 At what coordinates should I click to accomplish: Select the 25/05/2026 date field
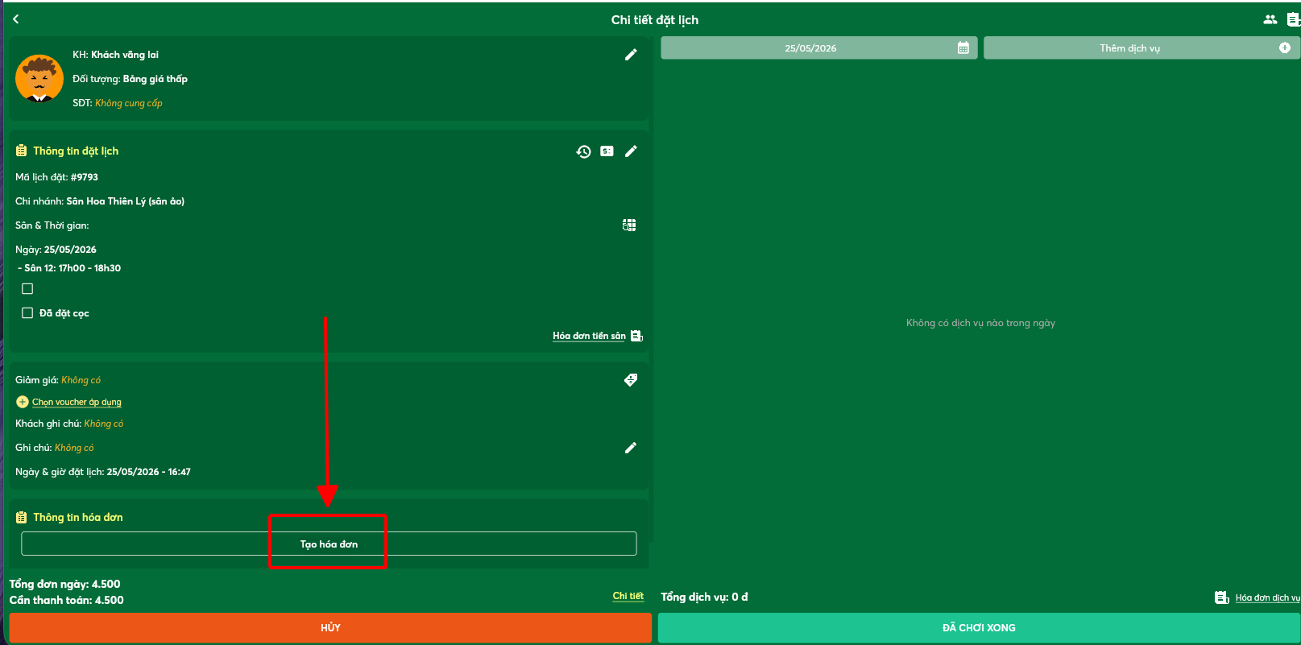pos(818,48)
